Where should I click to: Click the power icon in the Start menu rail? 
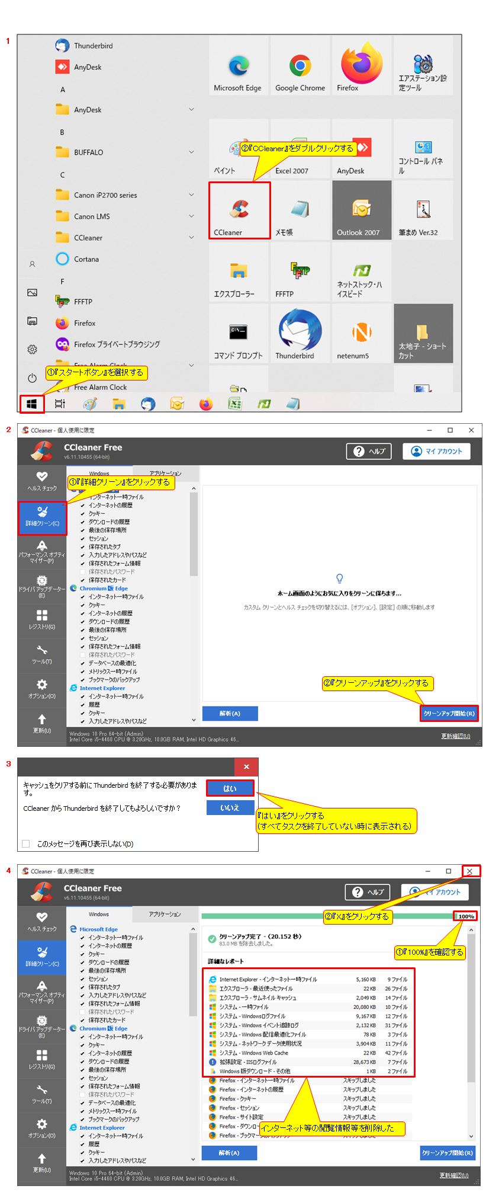pos(32,378)
